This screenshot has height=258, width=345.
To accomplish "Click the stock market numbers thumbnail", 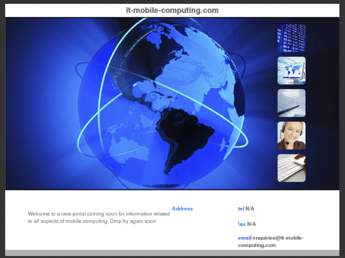I will click(291, 38).
